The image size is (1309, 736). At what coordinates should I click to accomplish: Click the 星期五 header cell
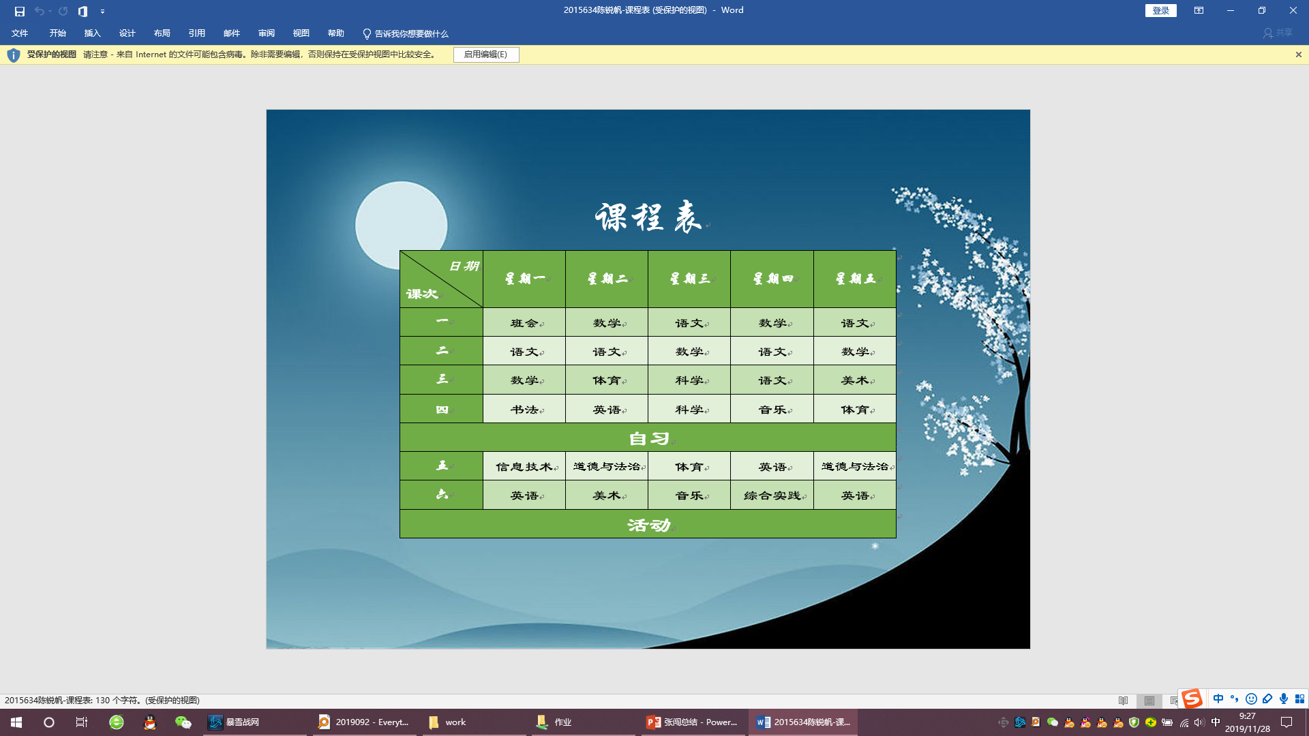(x=855, y=279)
